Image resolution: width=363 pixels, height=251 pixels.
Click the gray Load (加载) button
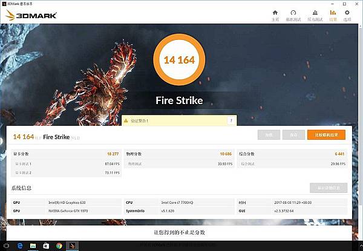tap(269, 135)
